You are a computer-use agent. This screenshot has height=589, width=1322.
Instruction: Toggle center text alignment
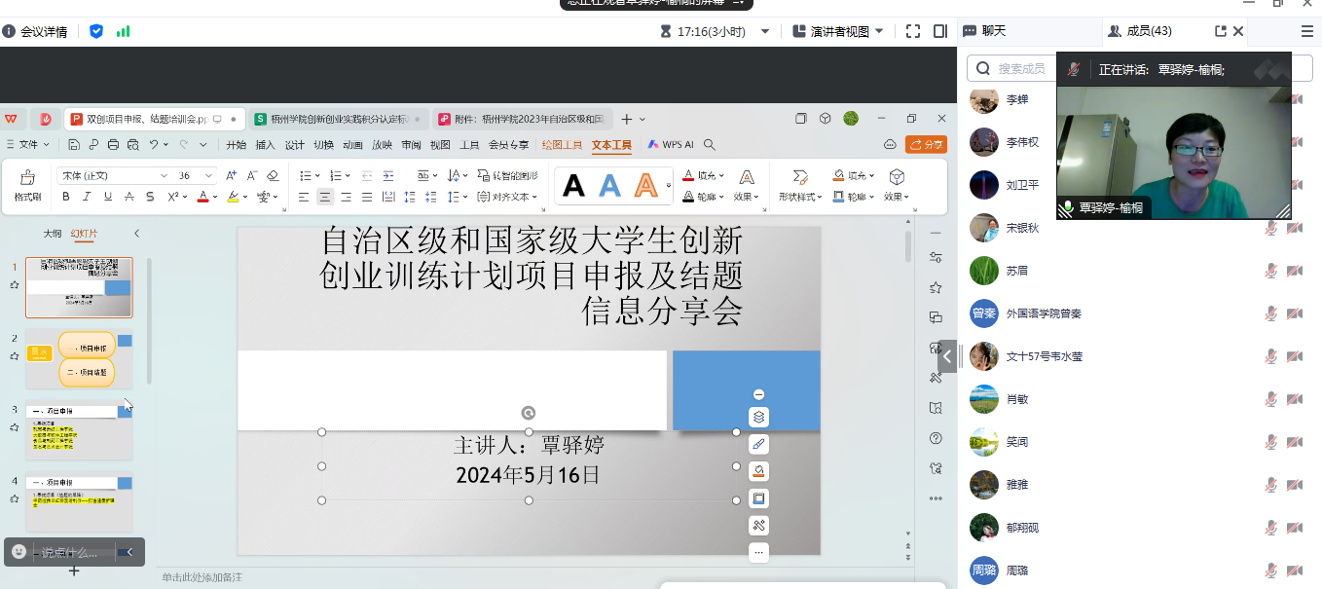[325, 197]
